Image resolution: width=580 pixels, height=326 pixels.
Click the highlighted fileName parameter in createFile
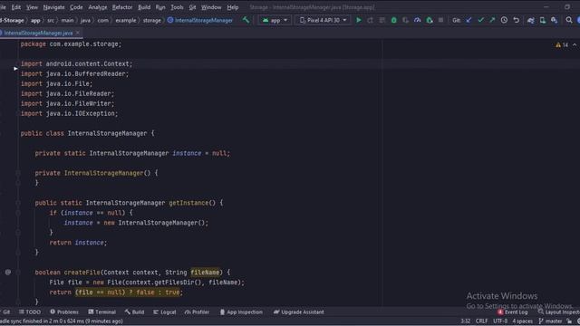(x=205, y=273)
